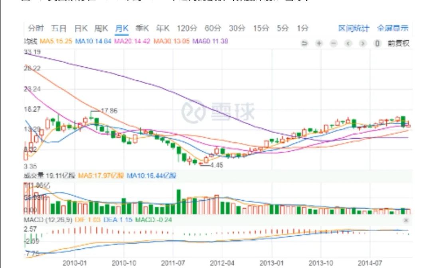Switch to the 分时 chart tab

point(36,28)
